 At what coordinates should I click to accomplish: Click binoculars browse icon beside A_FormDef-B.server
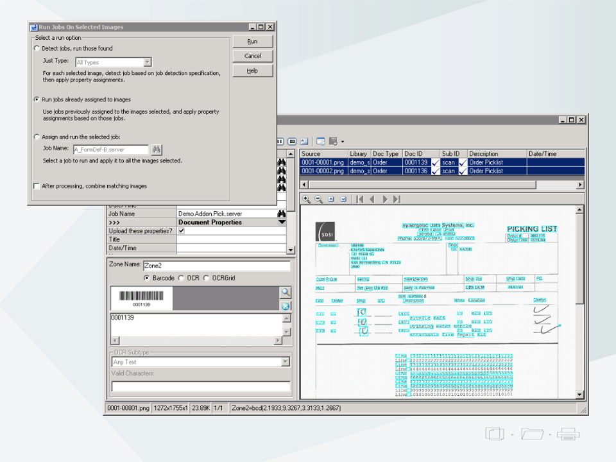tap(157, 150)
